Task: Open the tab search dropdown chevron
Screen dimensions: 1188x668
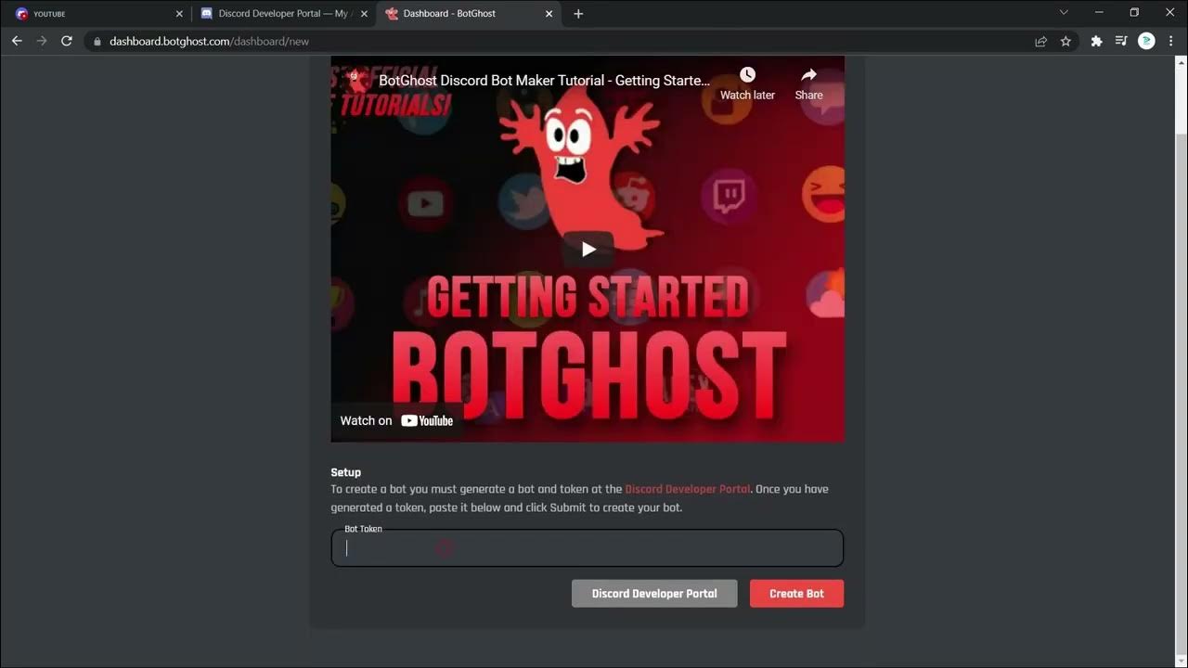Action: coord(1064,13)
